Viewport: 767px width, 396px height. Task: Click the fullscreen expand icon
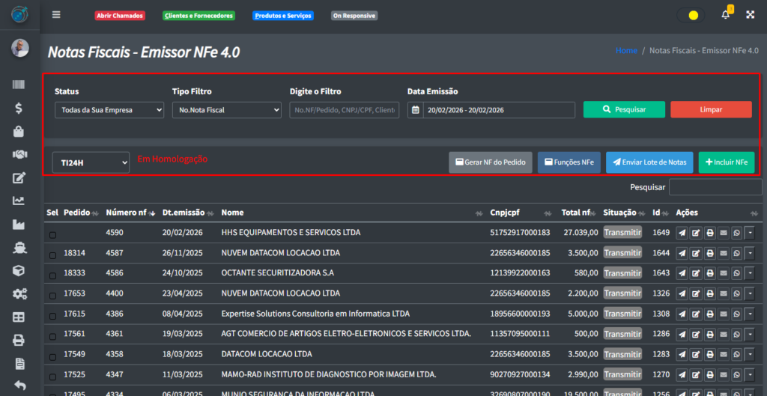(750, 15)
